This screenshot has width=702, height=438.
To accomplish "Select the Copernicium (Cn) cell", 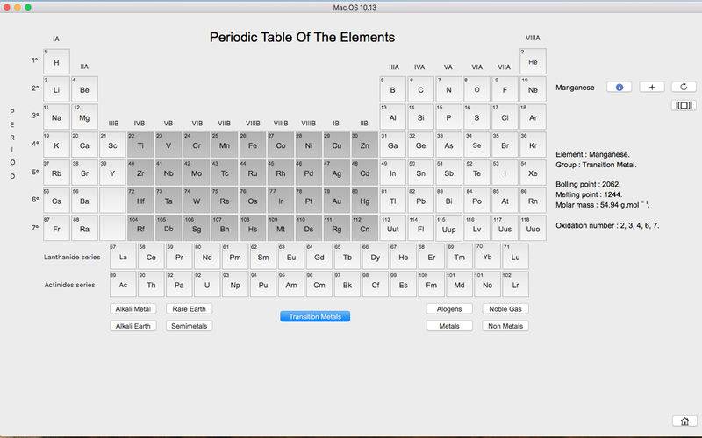I will [x=364, y=229].
